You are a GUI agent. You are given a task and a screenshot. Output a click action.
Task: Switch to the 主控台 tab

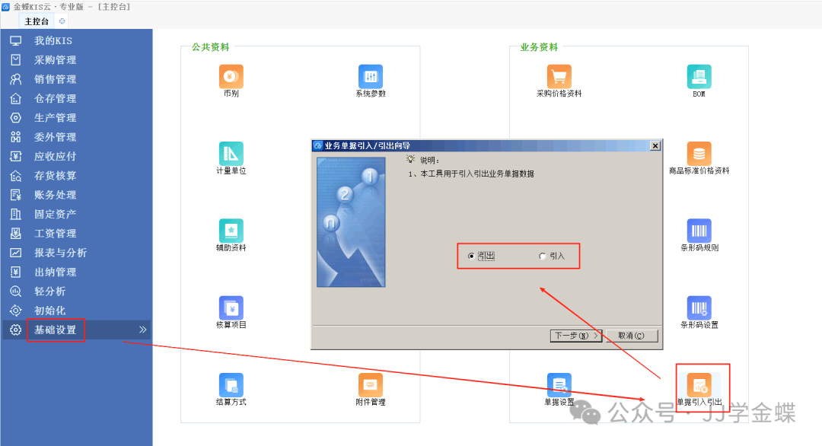coord(37,21)
